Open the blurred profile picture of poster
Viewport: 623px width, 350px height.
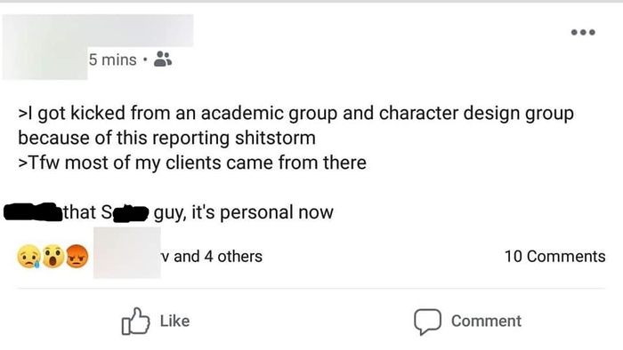(44, 48)
